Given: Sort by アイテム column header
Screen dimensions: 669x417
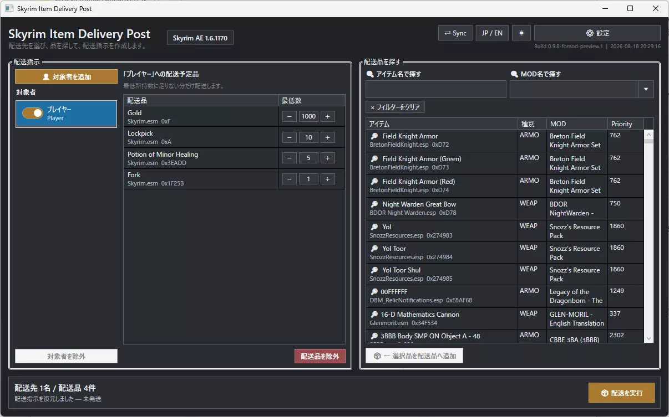Looking at the screenshot, I should click(x=442, y=123).
